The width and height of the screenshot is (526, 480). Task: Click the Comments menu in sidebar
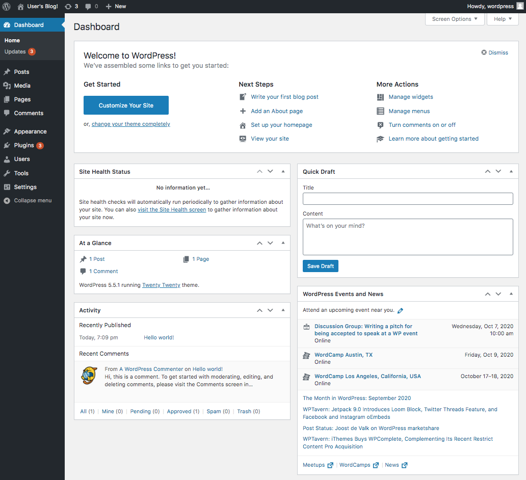pyautogui.click(x=32, y=113)
